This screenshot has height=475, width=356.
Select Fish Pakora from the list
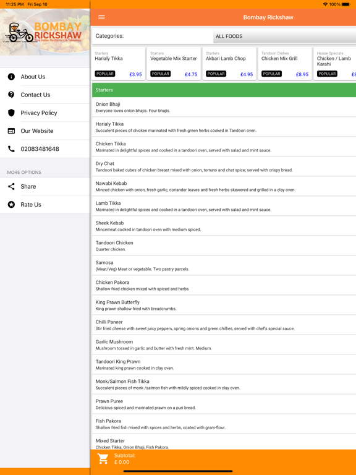click(x=224, y=424)
